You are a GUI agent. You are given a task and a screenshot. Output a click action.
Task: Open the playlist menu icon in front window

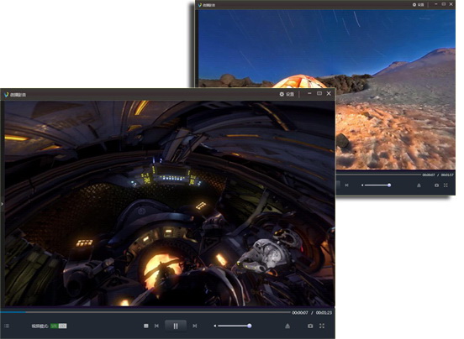pos(7,326)
